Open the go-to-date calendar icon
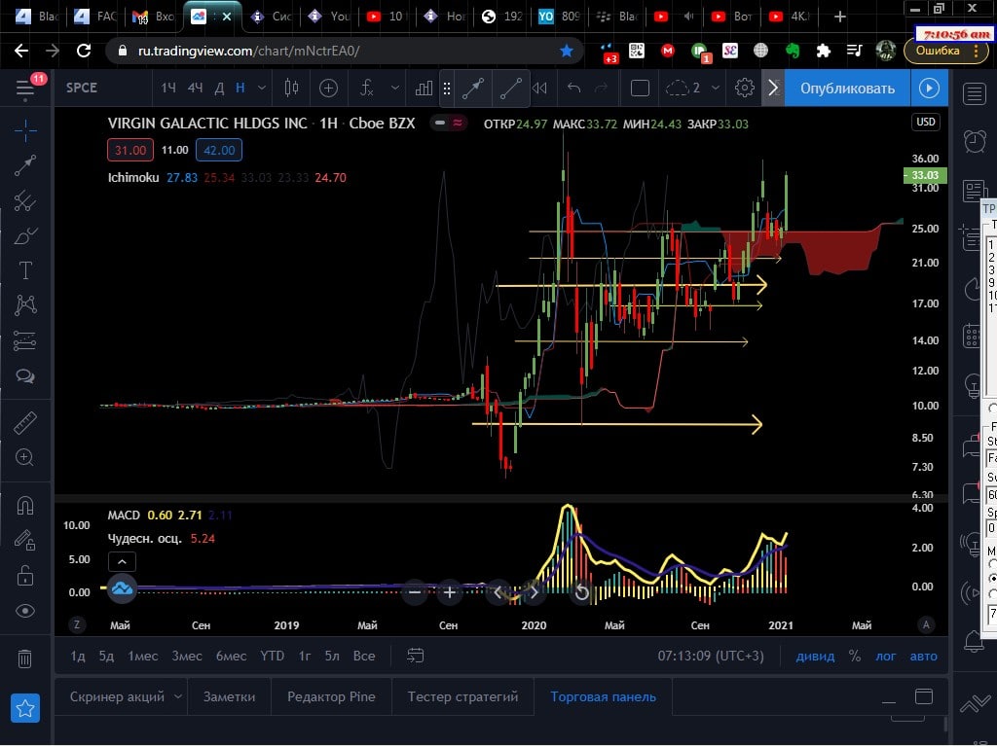Image resolution: width=997 pixels, height=747 pixels. (415, 656)
